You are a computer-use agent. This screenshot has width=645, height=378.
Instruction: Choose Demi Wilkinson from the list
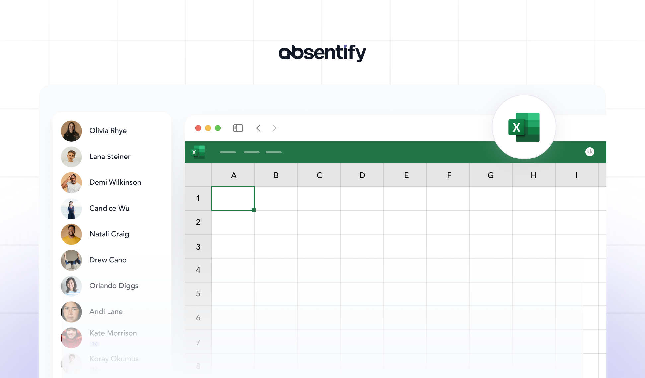tap(115, 182)
